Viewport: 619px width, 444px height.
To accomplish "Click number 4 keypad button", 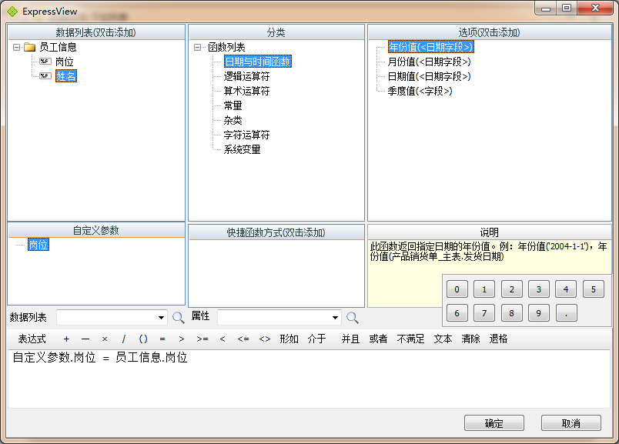I will point(566,289).
